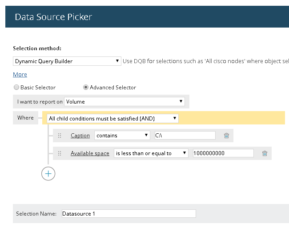Open the Dynamic Query Builder dropdown
This screenshot has height=232, width=289.
[67, 61]
